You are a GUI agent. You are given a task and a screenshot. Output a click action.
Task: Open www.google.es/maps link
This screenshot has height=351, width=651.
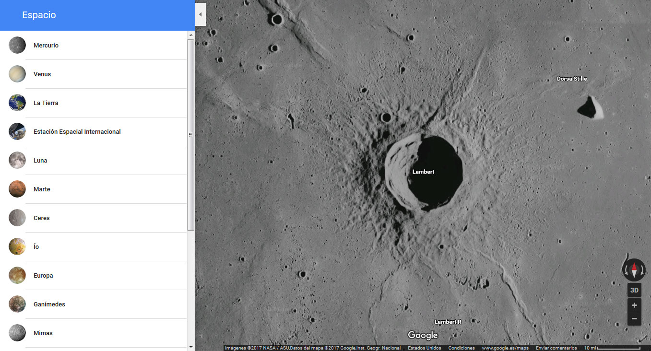click(505, 348)
